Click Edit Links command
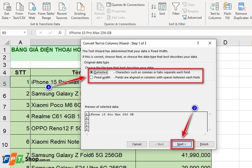 click(x=116, y=18)
